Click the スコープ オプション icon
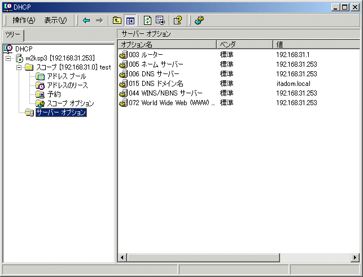 (40, 103)
